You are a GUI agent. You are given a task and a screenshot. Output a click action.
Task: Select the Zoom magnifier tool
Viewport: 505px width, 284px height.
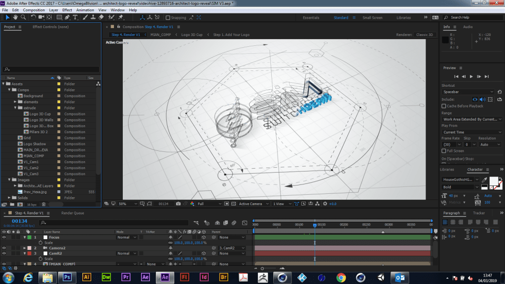tap(23, 17)
